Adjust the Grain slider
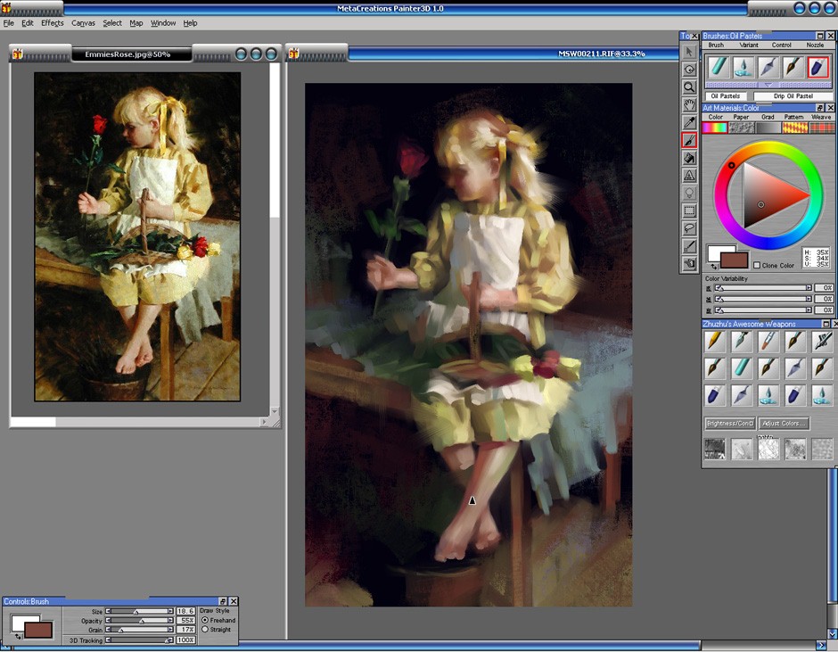 point(139,630)
